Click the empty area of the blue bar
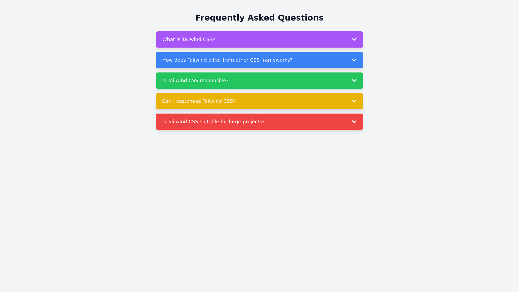 [x=322, y=60]
